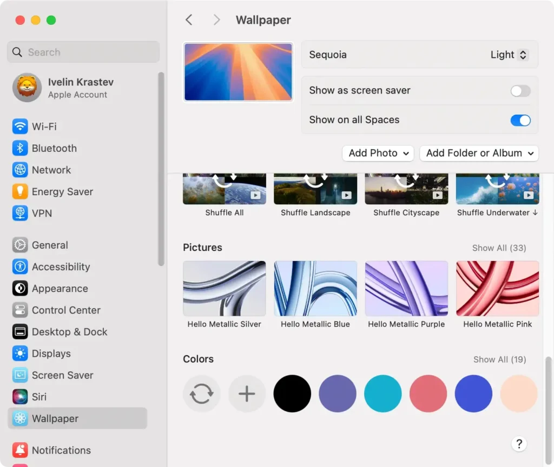Disable Show on all Spaces switch

pos(520,121)
